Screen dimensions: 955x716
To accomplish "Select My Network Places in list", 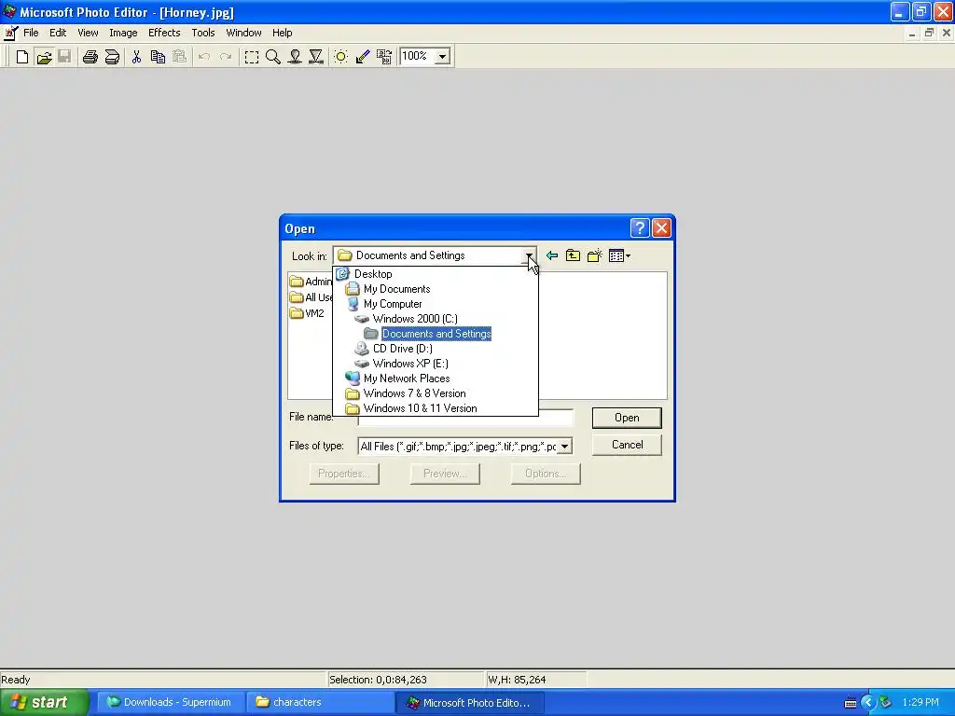I will click(x=435, y=379).
